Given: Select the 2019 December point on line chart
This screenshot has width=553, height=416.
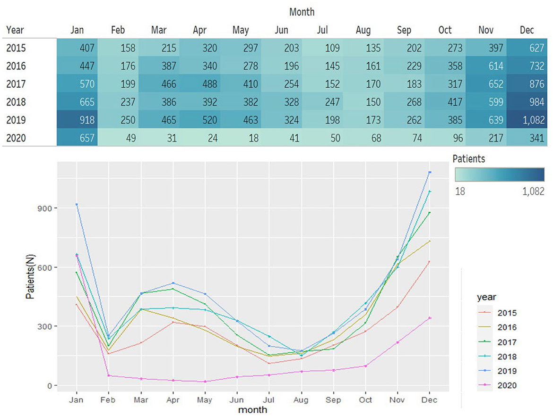Looking at the screenshot, I should (430, 172).
